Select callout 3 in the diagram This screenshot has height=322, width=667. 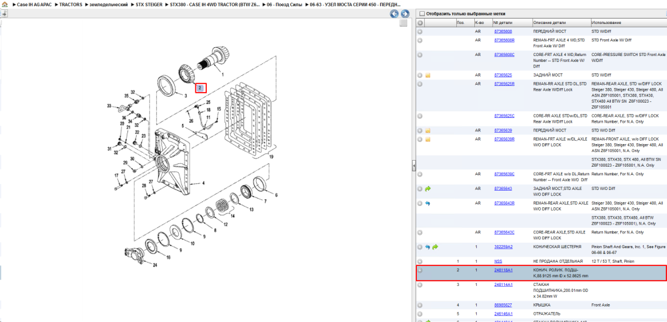click(x=185, y=96)
